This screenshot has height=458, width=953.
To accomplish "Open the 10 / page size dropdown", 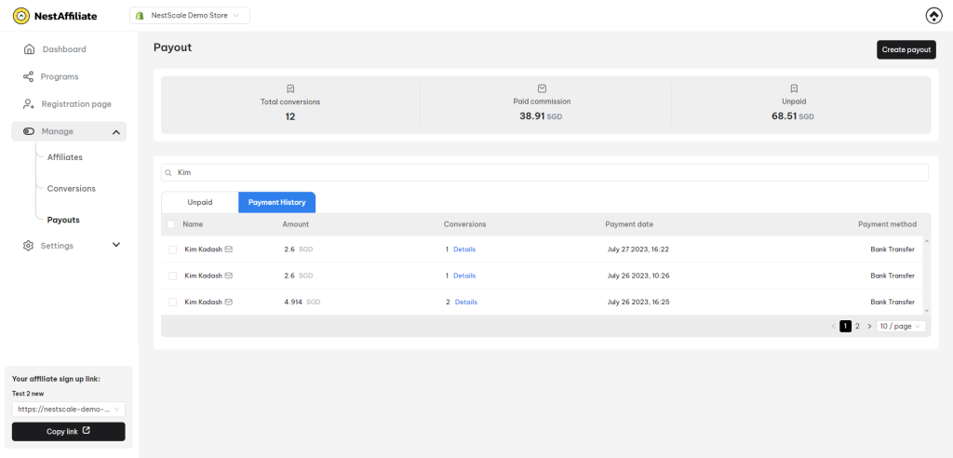I will (x=901, y=327).
